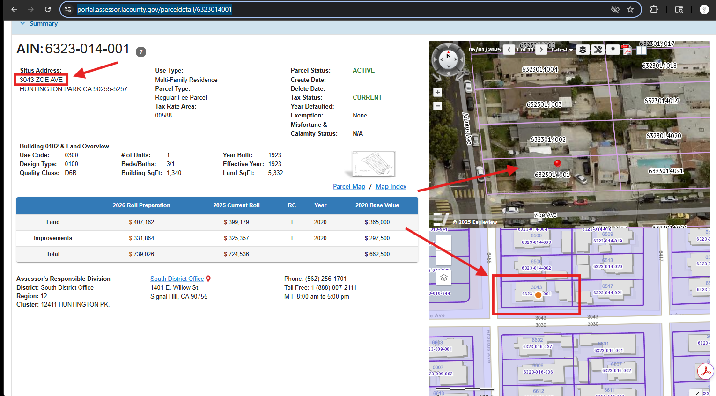Show next aerial image with right arrow
Viewport: 716px width, 396px height.
point(541,50)
